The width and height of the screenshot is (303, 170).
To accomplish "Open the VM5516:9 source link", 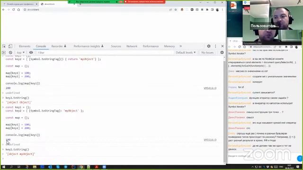I will 210,140.
